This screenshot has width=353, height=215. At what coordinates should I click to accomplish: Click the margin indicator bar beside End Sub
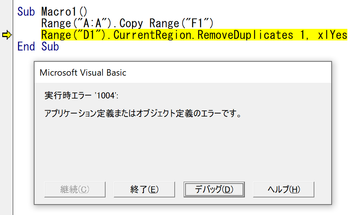pos(6,46)
